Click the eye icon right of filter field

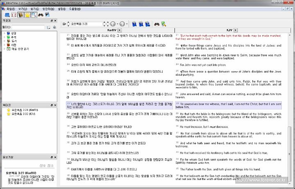54,27
